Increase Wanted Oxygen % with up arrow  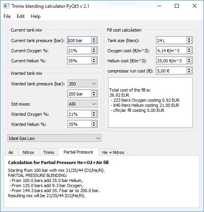(x=94, y=112)
